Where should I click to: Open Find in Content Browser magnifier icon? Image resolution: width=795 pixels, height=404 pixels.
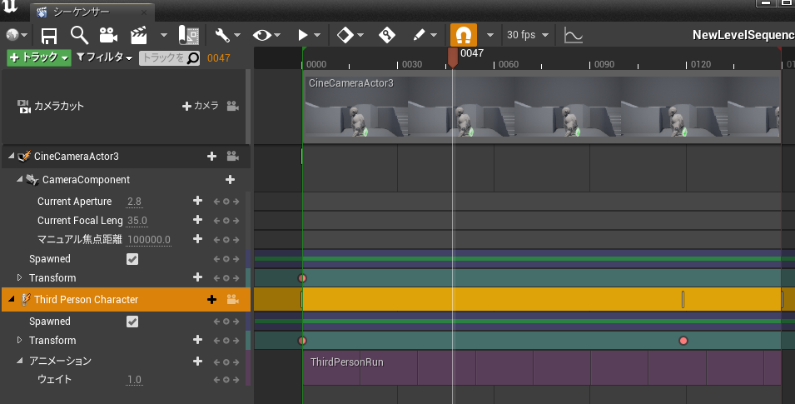80,35
